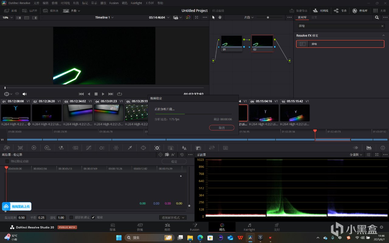The height and width of the screenshot is (243, 389).
Task: Expand the Timeline 1 dropdown
Action: click(104, 18)
